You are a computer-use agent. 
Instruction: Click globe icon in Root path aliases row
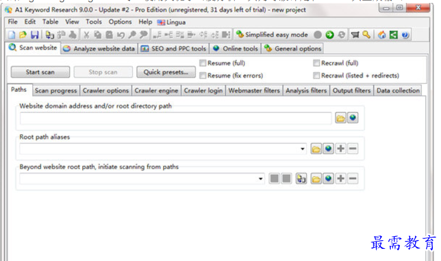[328, 148]
